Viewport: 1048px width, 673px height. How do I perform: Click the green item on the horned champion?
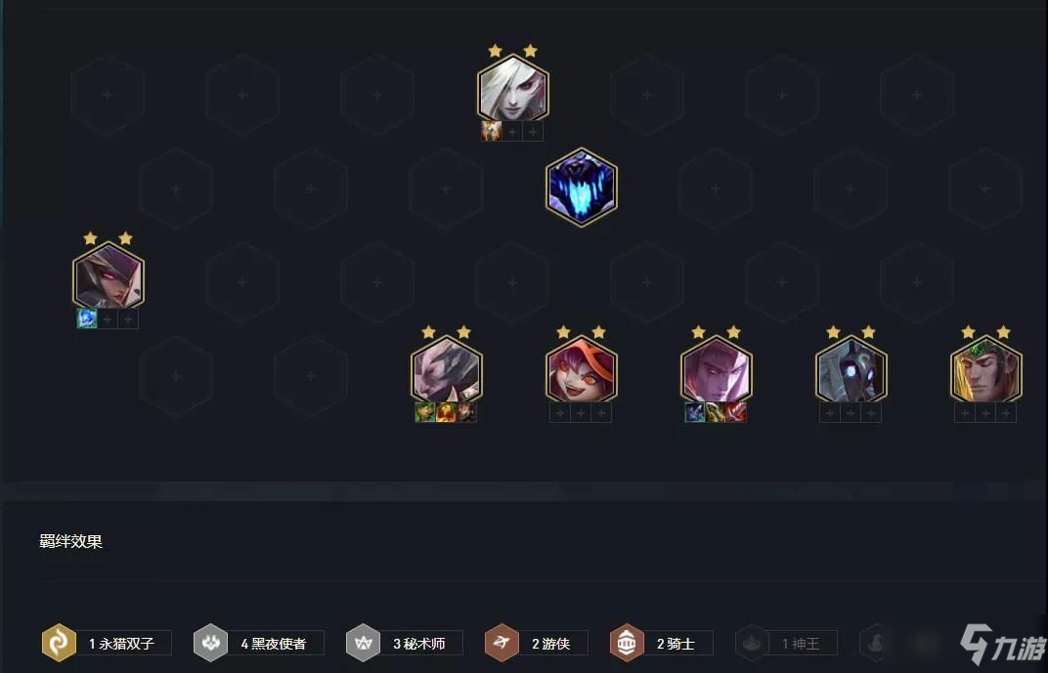pos(425,412)
